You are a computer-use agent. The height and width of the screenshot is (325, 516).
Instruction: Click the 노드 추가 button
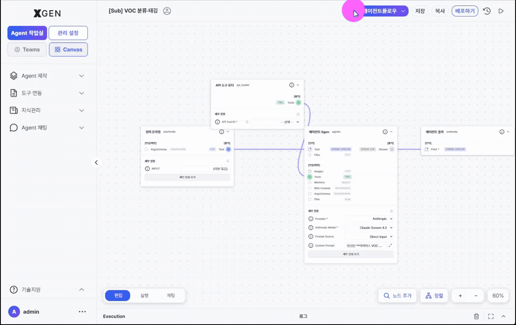click(x=398, y=295)
